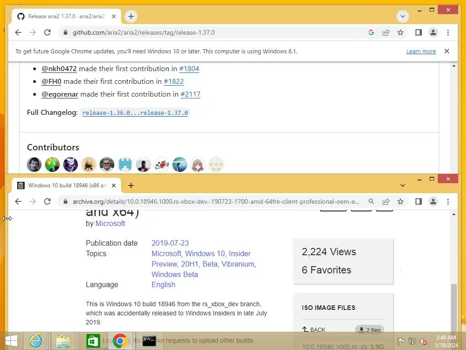Open publication date 2019-07-23 link
Image resolution: width=466 pixels, height=350 pixels.
(x=170, y=243)
